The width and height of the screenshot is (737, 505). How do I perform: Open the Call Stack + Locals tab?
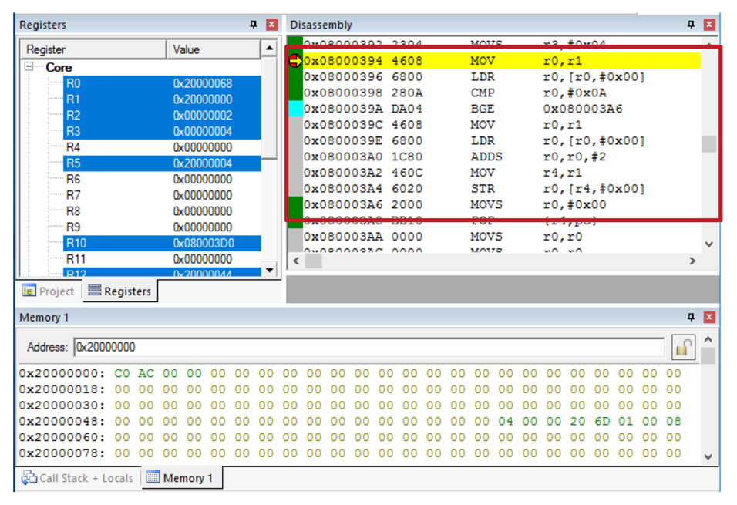pos(77,478)
